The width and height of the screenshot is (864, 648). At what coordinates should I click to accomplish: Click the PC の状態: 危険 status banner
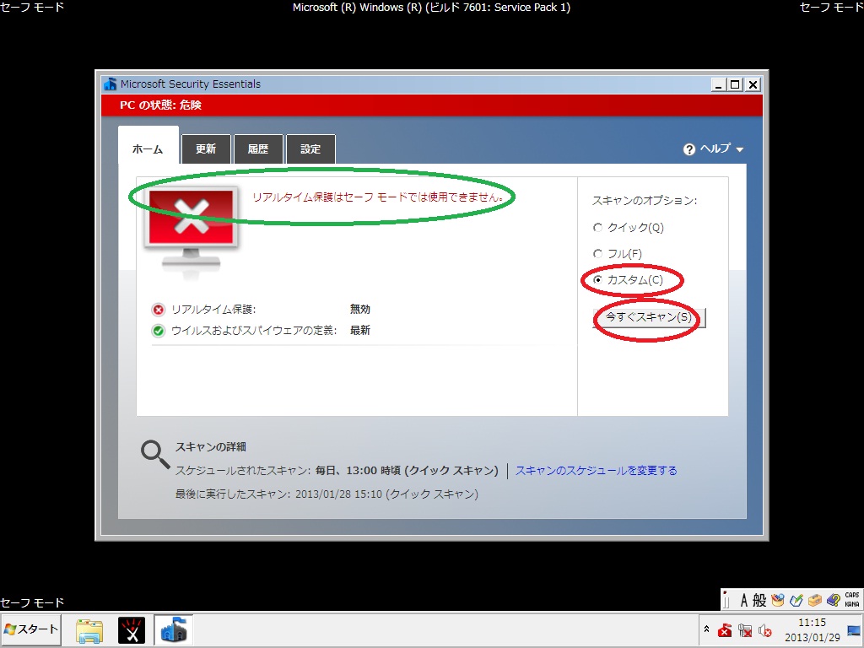click(x=432, y=105)
